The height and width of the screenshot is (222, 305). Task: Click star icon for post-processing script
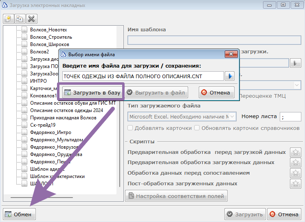pos(296,183)
